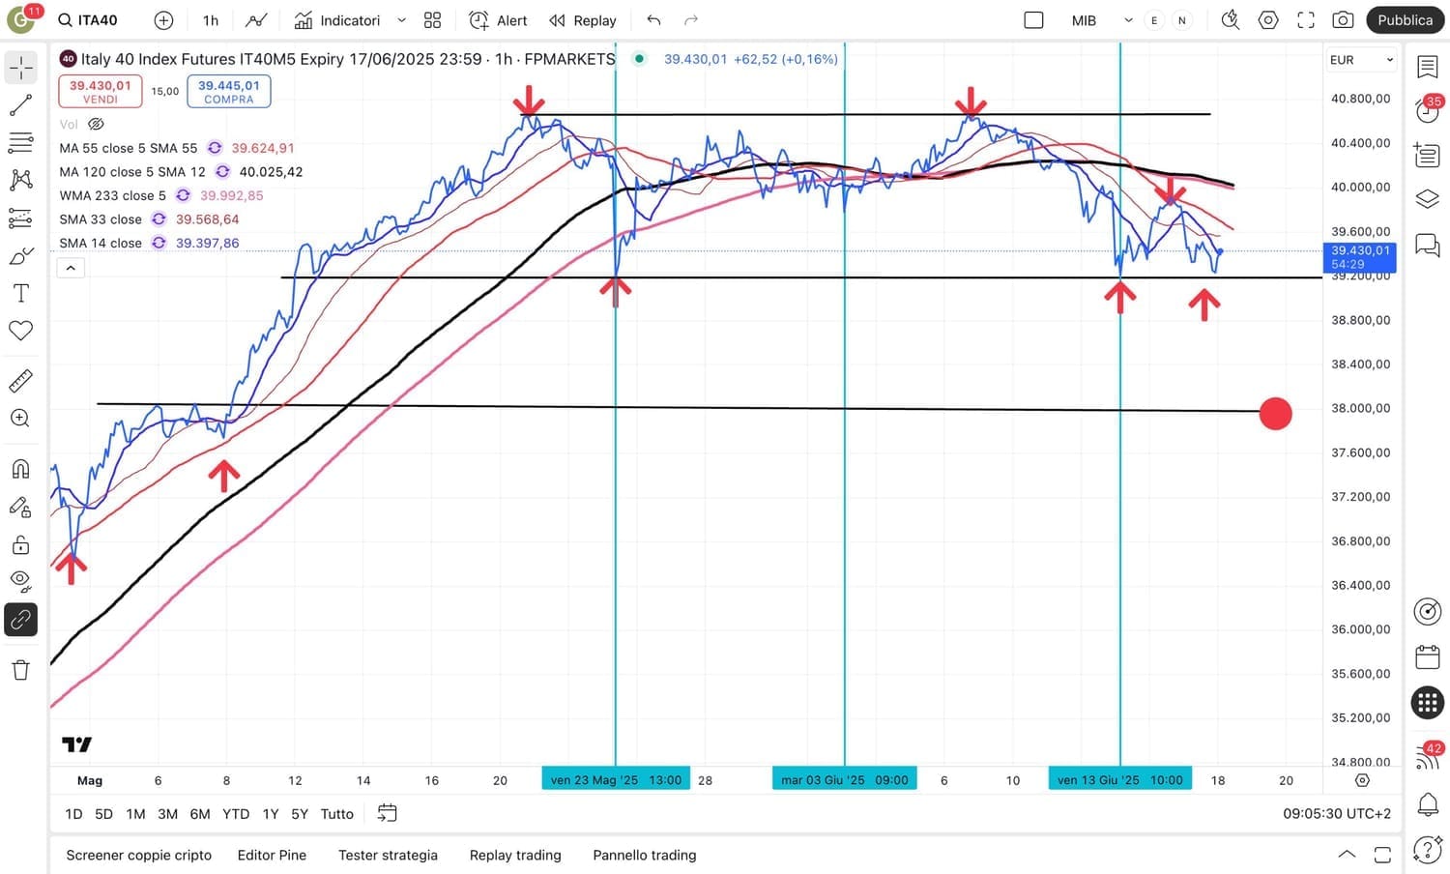This screenshot has height=874, width=1450.
Task: Open the Fibonacci retracement tools
Action: [x=21, y=143]
